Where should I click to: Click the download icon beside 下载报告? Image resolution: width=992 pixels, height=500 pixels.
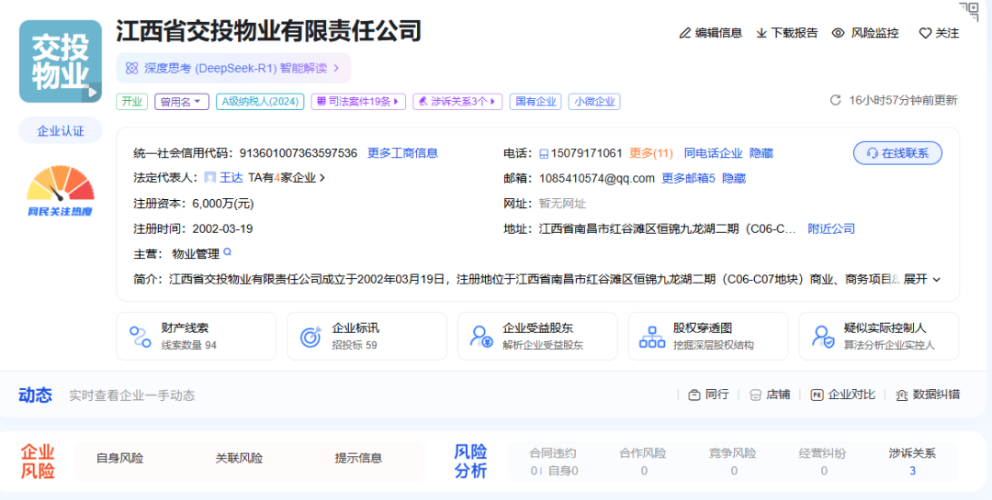click(x=761, y=34)
